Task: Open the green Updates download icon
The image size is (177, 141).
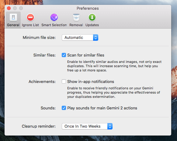Action: click(x=92, y=17)
